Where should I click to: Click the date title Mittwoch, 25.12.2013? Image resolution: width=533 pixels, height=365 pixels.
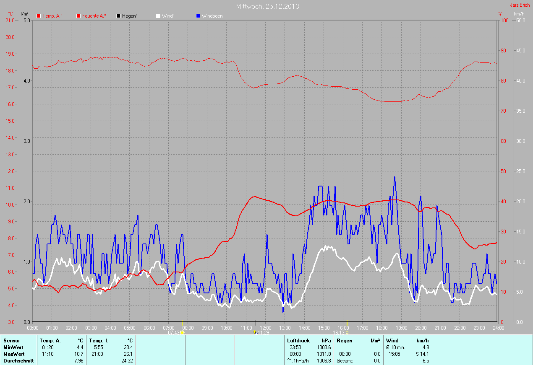267,6
